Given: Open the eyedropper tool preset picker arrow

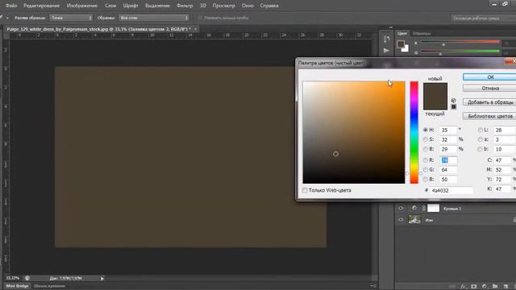Looking at the screenshot, I should [x=7, y=18].
